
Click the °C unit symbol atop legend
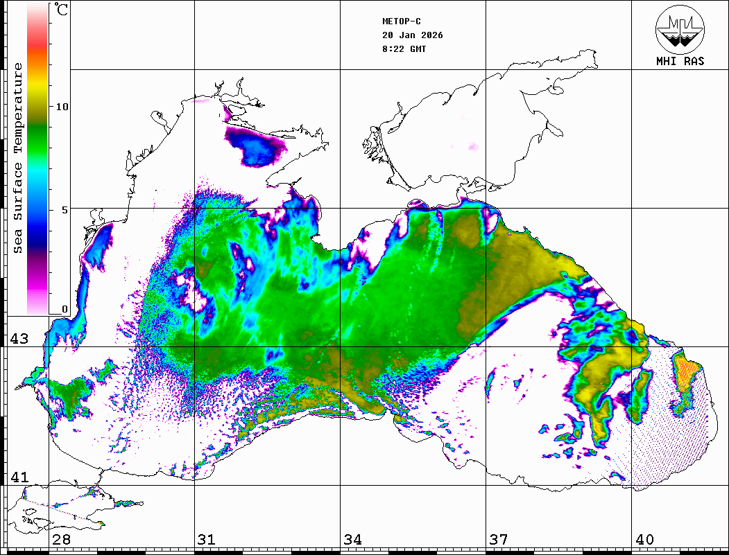point(62,12)
